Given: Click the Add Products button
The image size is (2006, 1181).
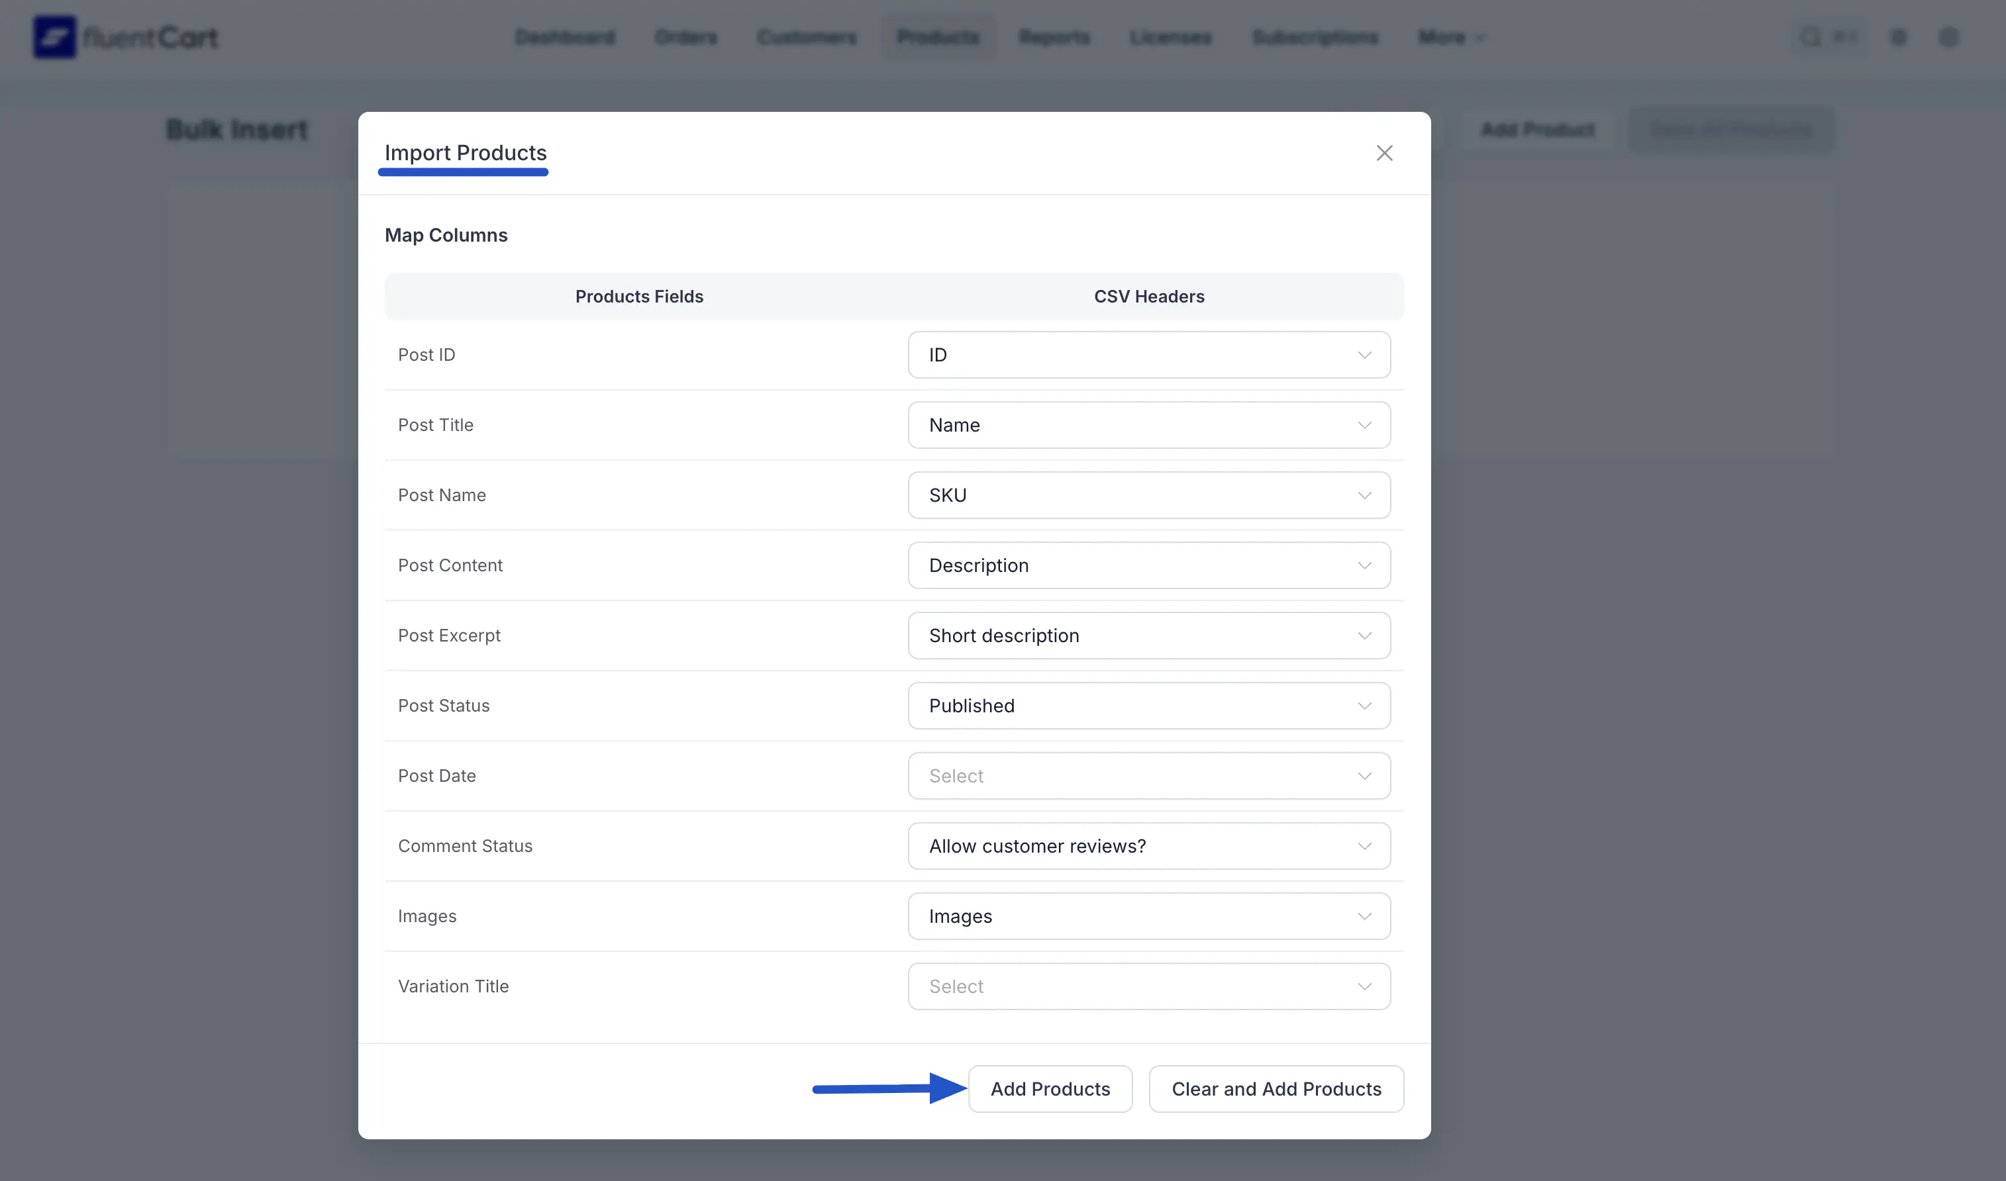Looking at the screenshot, I should (1049, 1089).
